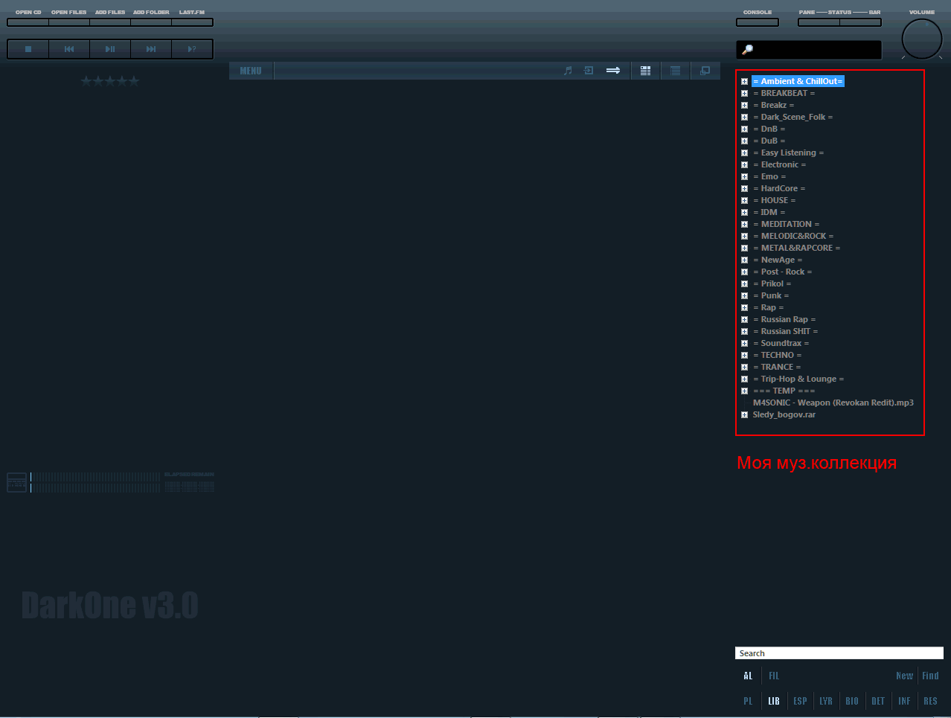Adjust the Volume knob
This screenshot has height=718, width=951.
click(x=922, y=39)
